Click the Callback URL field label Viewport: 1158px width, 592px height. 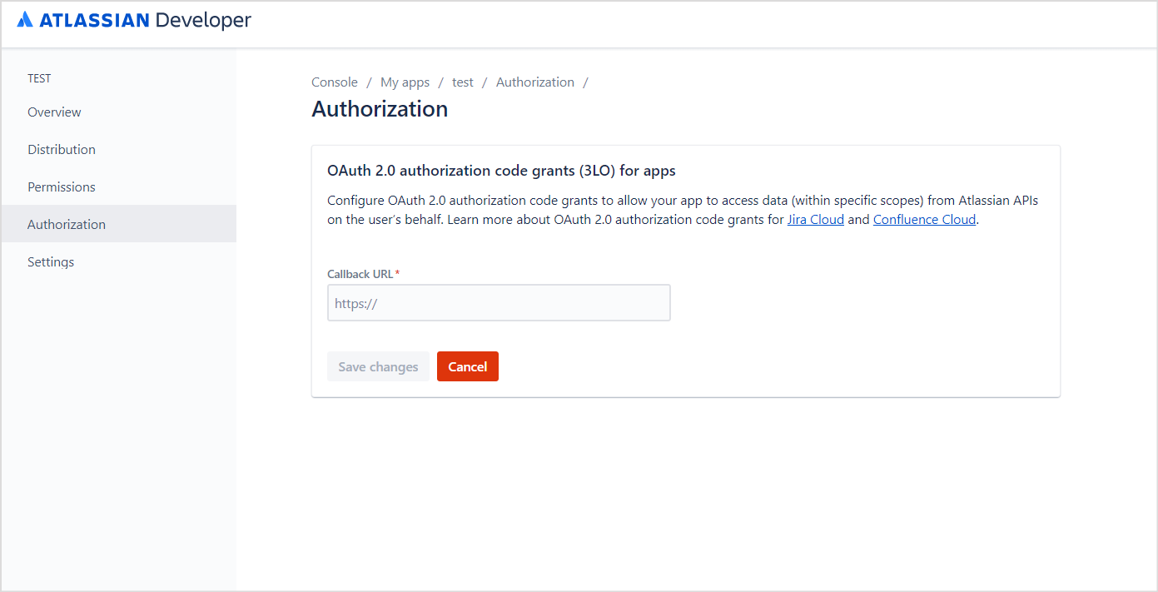pos(360,274)
